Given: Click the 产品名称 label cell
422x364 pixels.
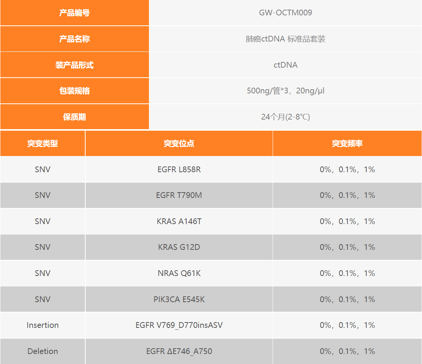Looking at the screenshot, I should tap(74, 39).
